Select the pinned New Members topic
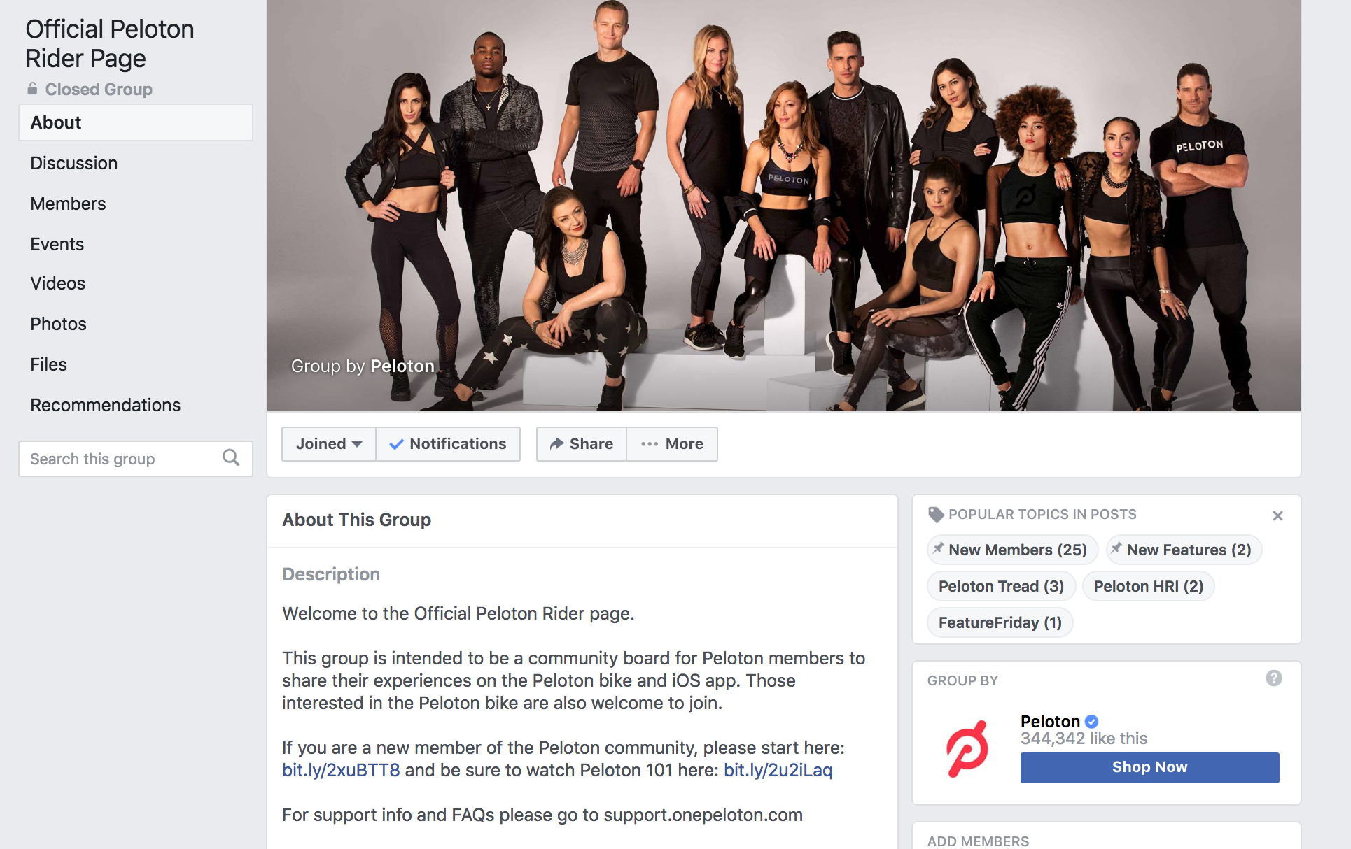The width and height of the screenshot is (1351, 849). [x=1012, y=550]
